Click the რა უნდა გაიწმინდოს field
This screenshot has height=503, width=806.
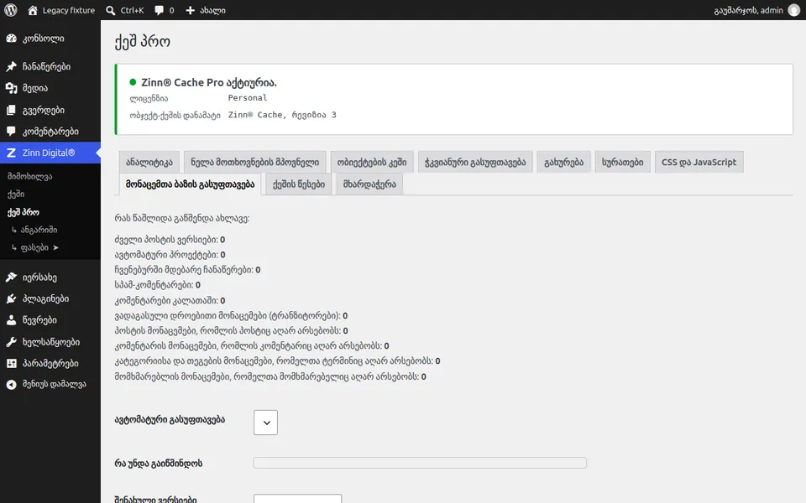click(x=420, y=463)
